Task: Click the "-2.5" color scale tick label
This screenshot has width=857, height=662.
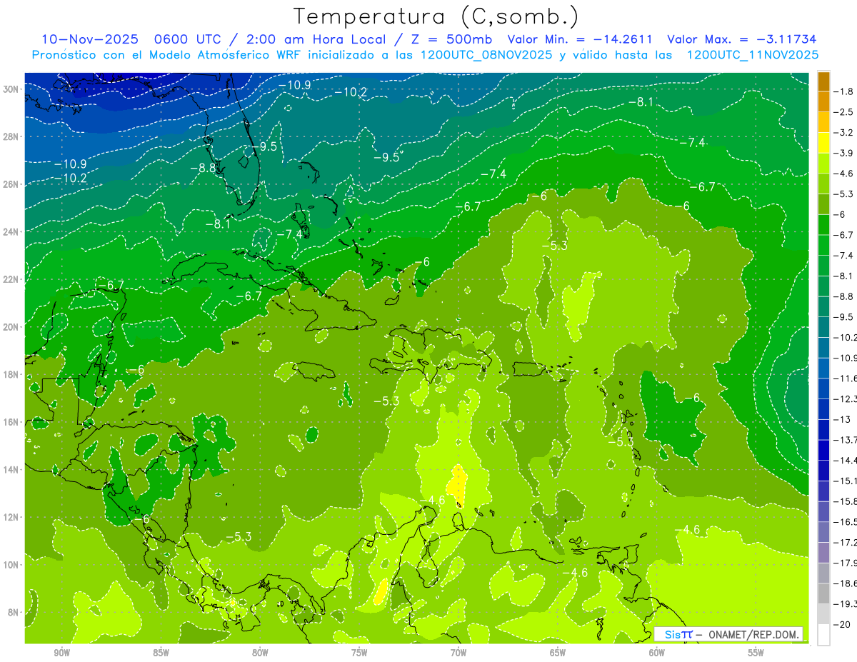Action: coord(843,112)
